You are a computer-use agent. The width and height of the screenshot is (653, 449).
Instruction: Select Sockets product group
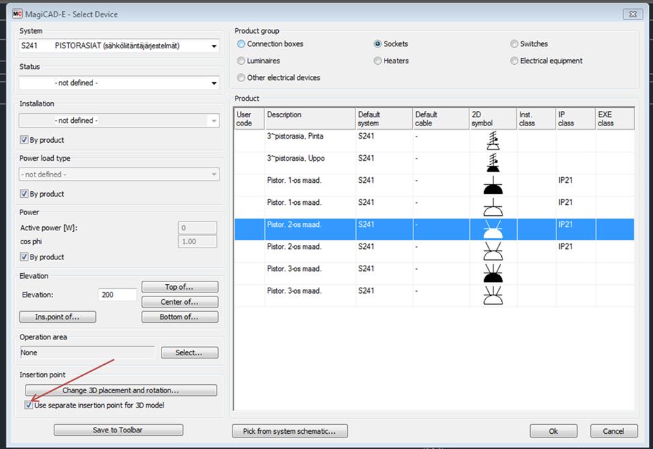[378, 43]
